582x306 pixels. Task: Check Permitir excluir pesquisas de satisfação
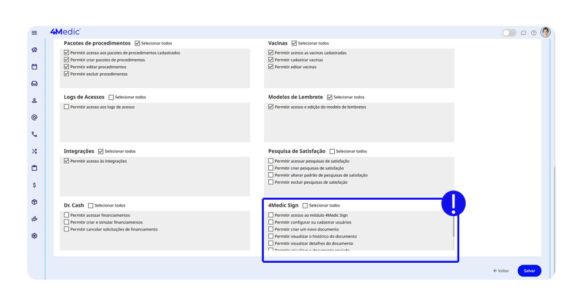(x=271, y=183)
